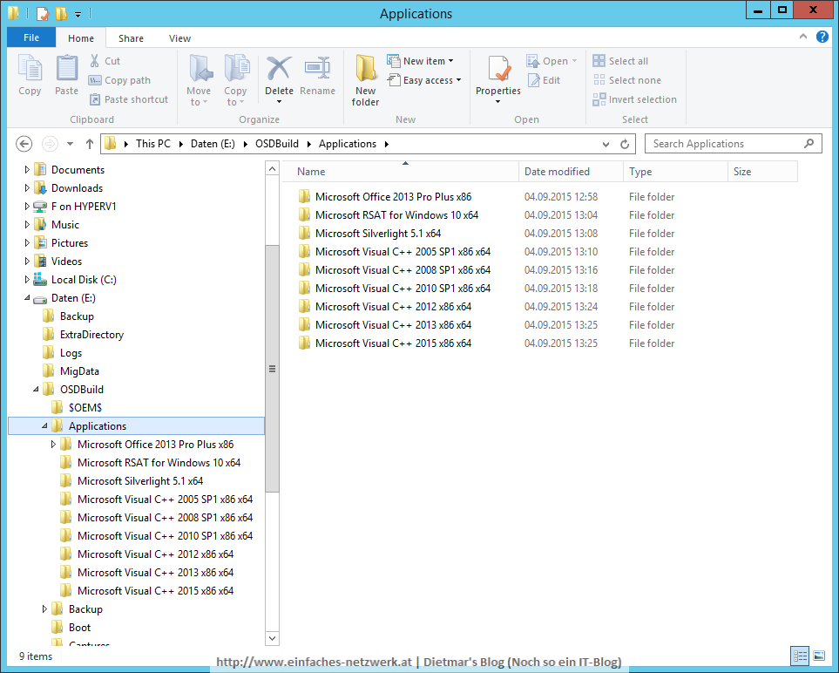Open address bar history dropdown
This screenshot has width=839, height=673.
pyautogui.click(x=606, y=144)
